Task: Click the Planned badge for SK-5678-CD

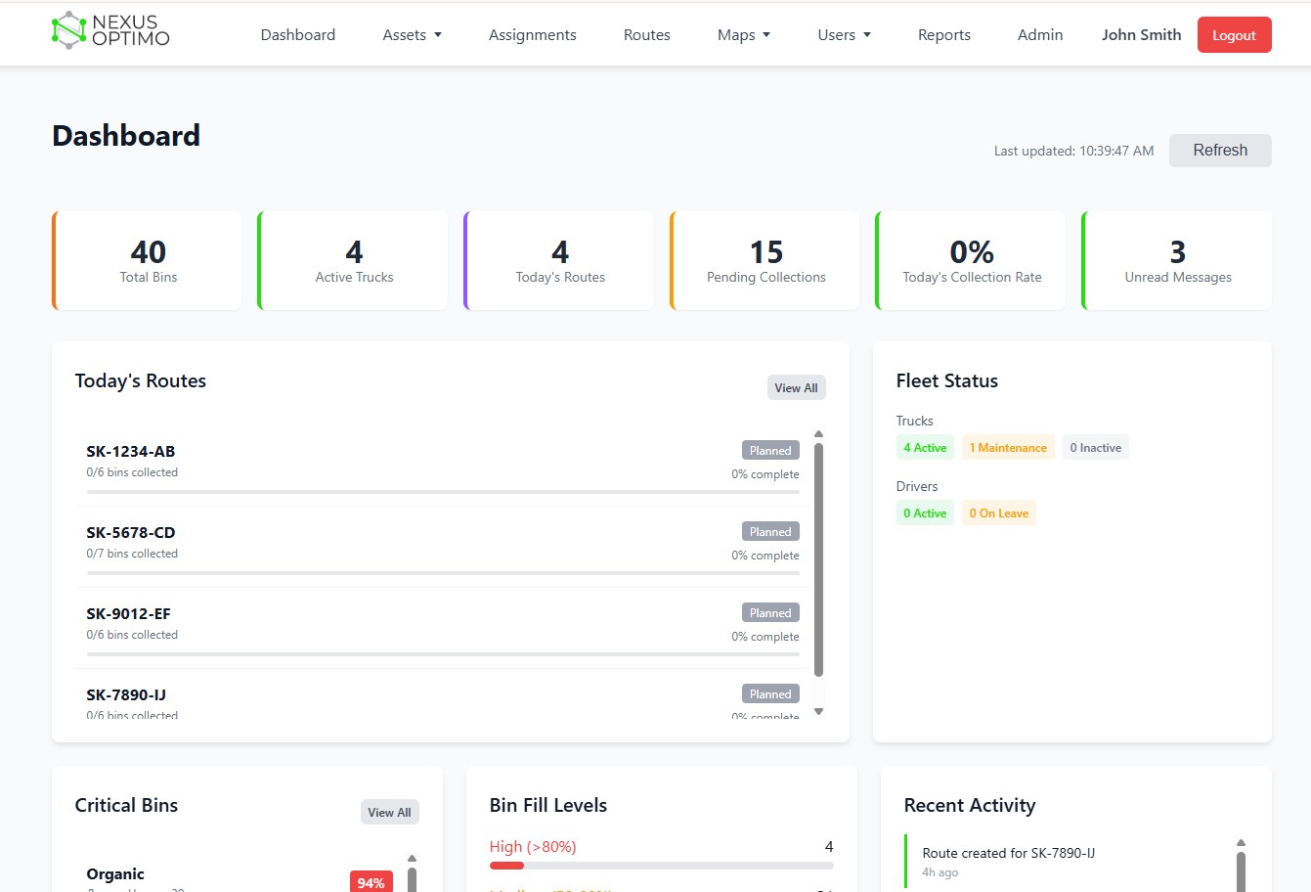Action: pos(770,532)
